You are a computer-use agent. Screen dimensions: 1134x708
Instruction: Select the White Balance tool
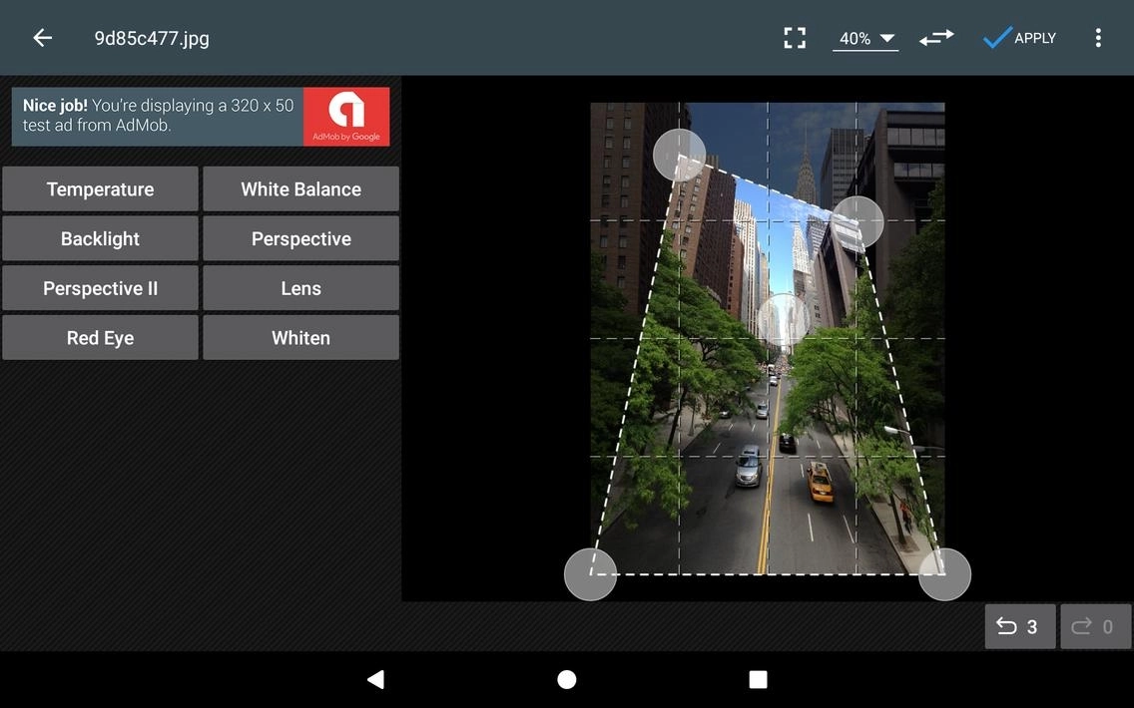(x=300, y=189)
